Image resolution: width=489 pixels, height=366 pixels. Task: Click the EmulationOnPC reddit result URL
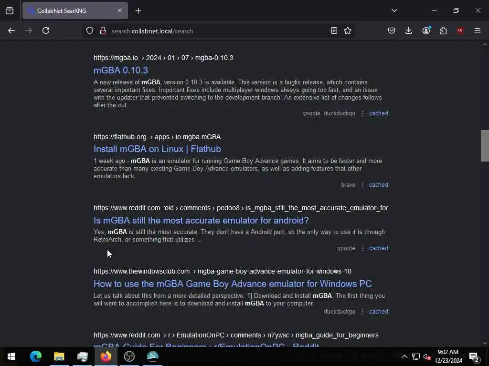point(236,335)
